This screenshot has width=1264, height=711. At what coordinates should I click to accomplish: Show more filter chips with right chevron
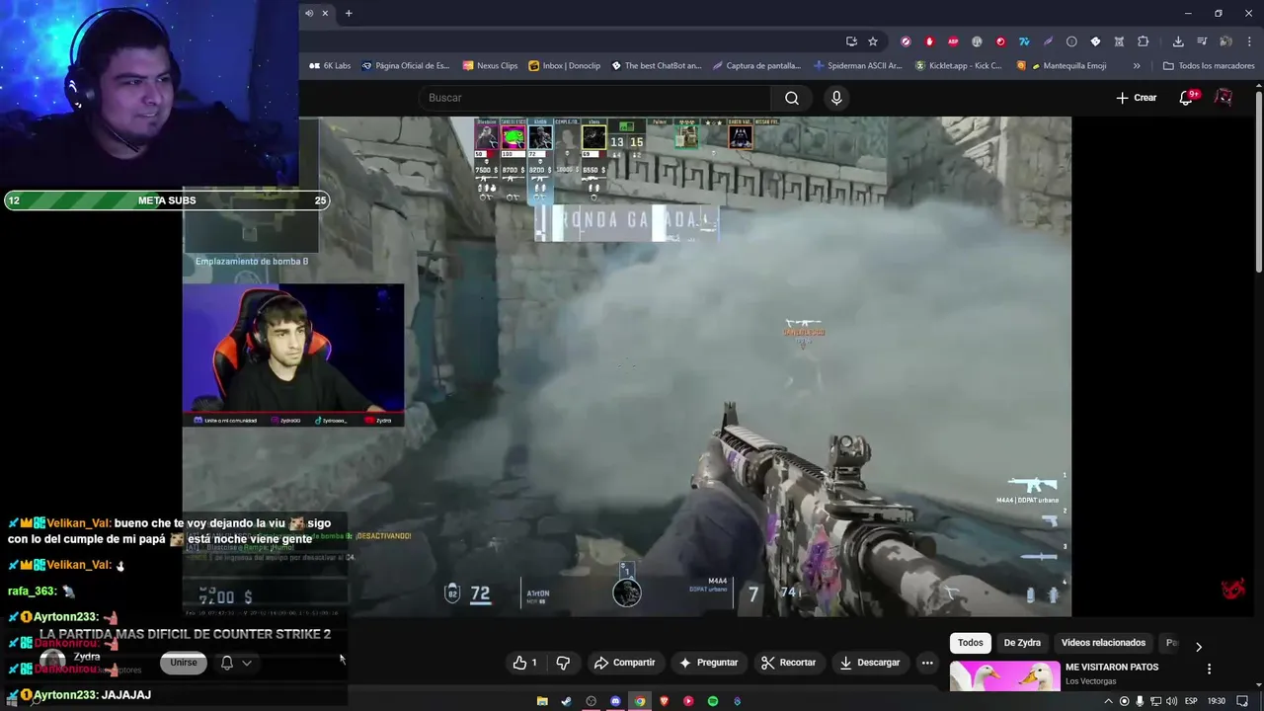[1199, 647]
